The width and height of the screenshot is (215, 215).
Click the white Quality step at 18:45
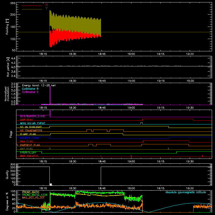click(x=101, y=176)
